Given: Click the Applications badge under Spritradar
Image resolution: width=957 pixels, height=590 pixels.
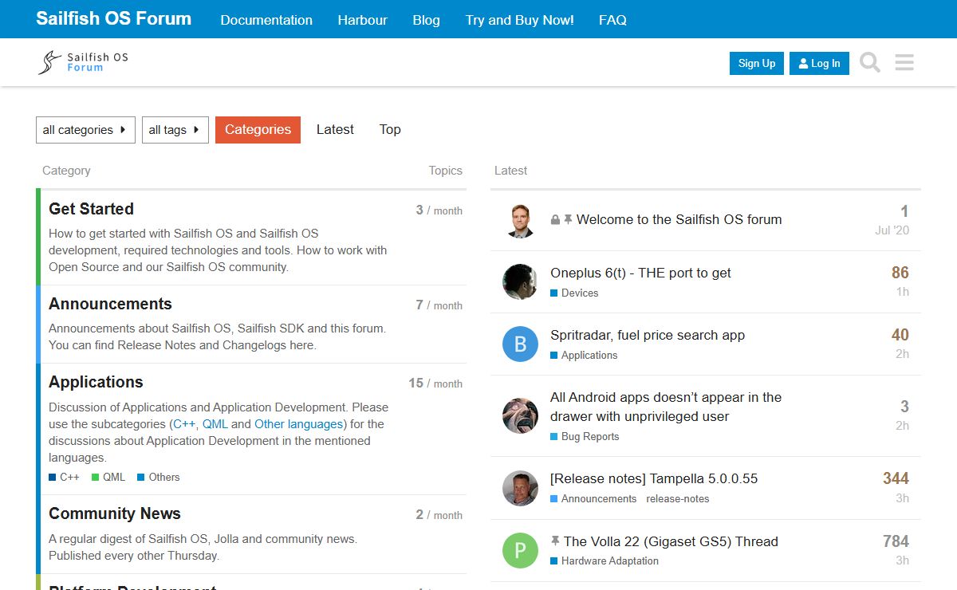Looking at the screenshot, I should 584,356.
